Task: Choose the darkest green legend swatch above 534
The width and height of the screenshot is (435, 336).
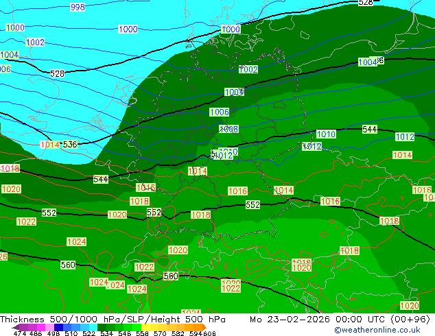Action: click(x=102, y=327)
